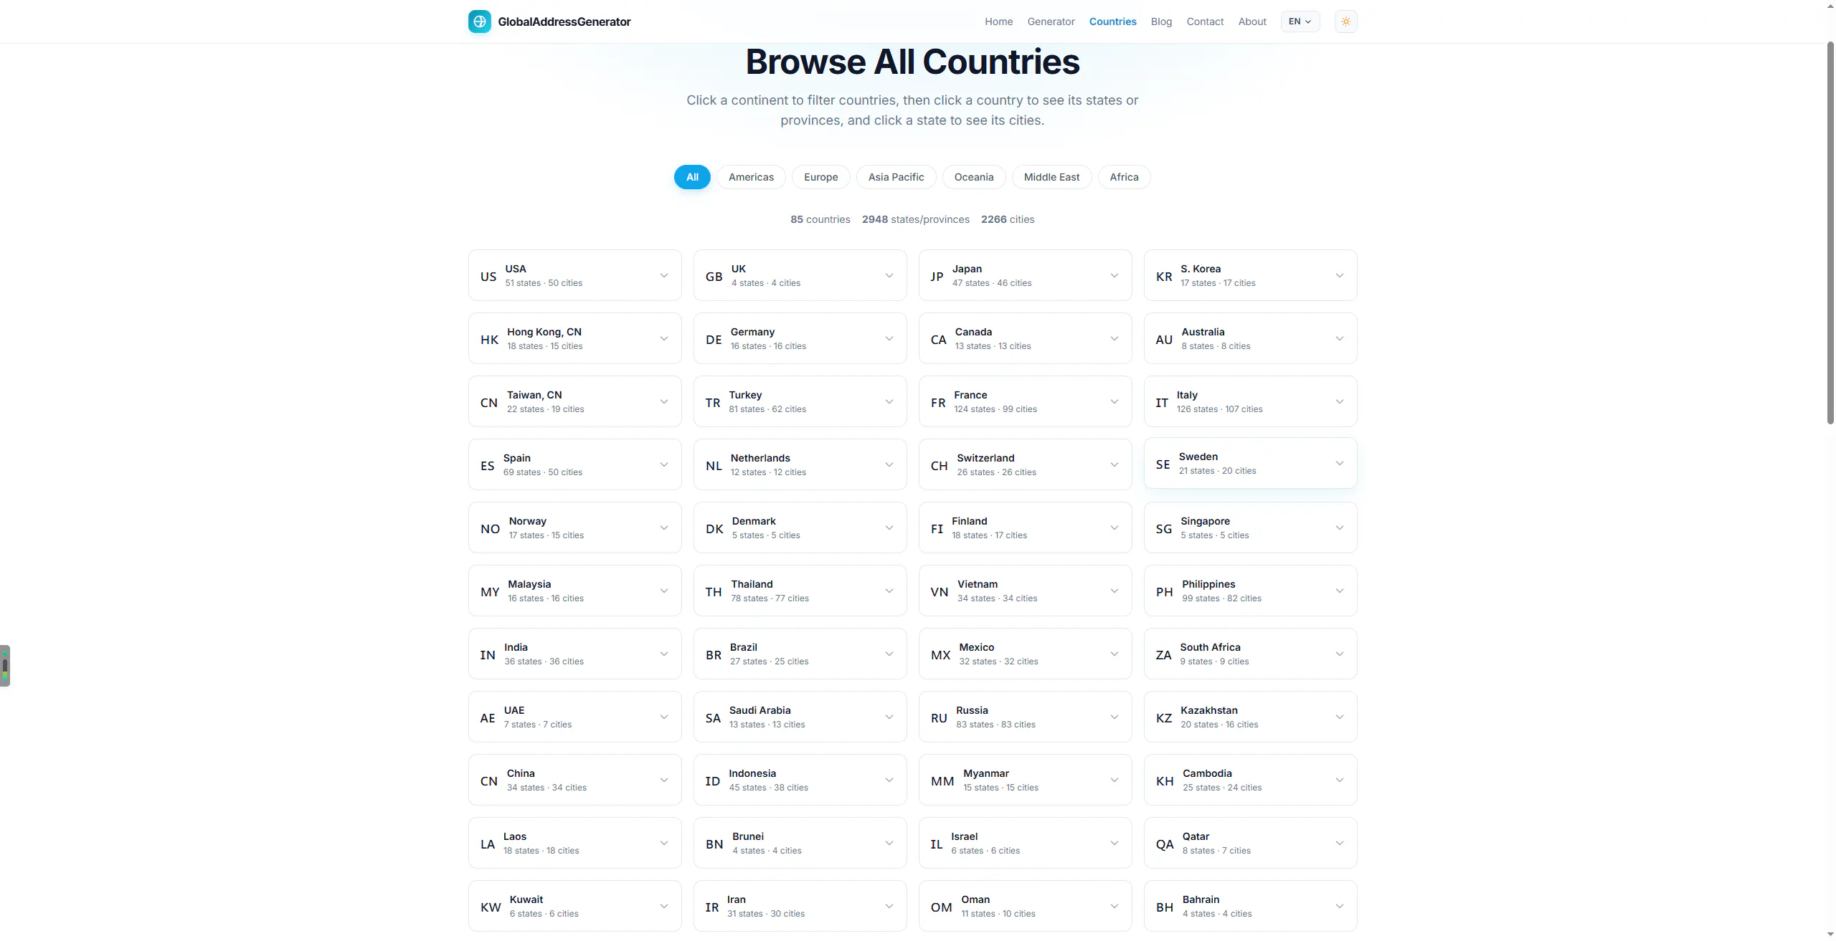Expand the S. Korea card chevron
Viewport: 1836px width, 941px height.
coord(1340,275)
